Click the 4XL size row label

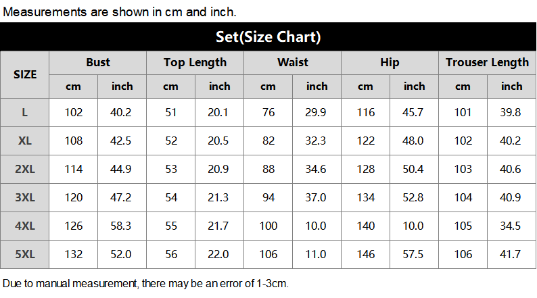click(x=24, y=226)
